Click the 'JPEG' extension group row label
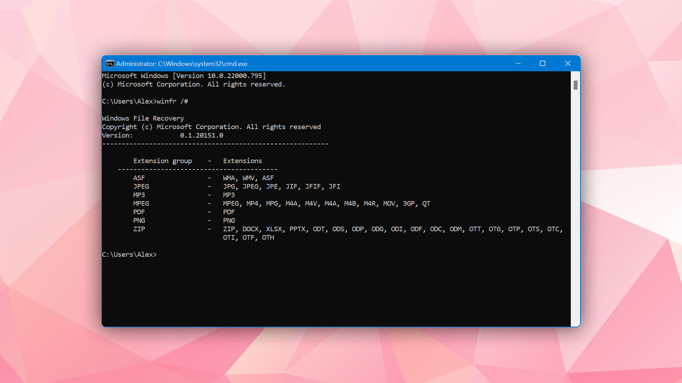Image resolution: width=682 pixels, height=383 pixels. [141, 187]
